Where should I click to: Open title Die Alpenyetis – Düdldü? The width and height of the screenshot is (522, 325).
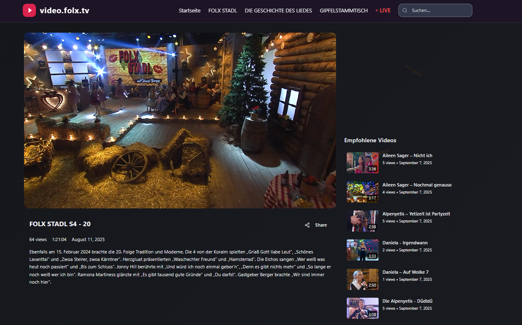408,301
